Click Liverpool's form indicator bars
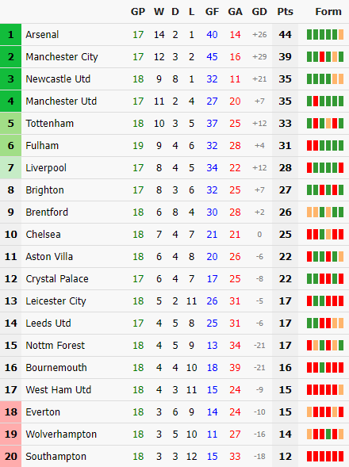 point(325,167)
